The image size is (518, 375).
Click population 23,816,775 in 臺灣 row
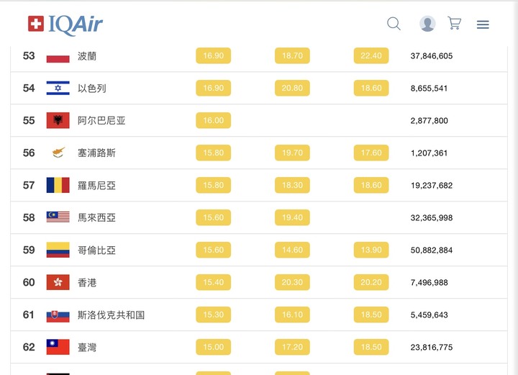[x=432, y=347]
